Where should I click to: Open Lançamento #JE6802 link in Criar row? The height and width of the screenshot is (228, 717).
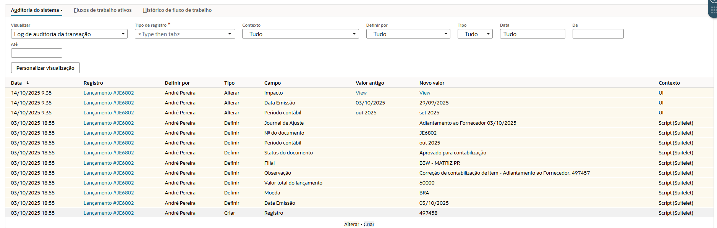click(108, 213)
